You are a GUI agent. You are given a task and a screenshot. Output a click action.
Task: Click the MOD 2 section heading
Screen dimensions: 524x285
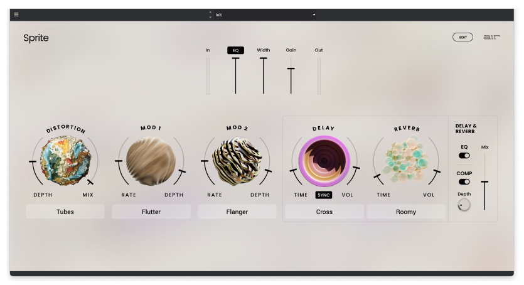tap(237, 127)
